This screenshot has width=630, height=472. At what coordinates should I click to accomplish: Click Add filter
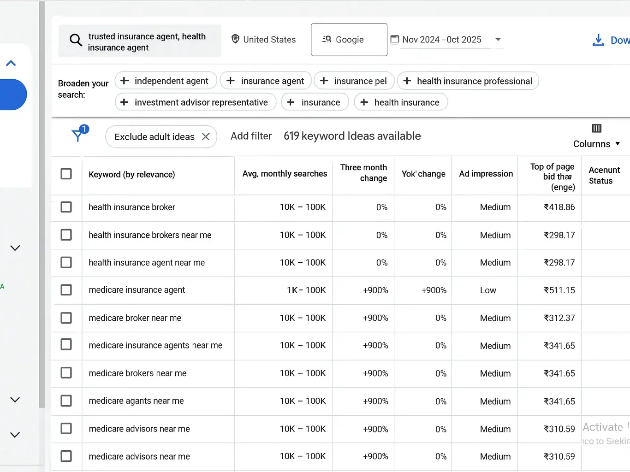[x=251, y=136]
